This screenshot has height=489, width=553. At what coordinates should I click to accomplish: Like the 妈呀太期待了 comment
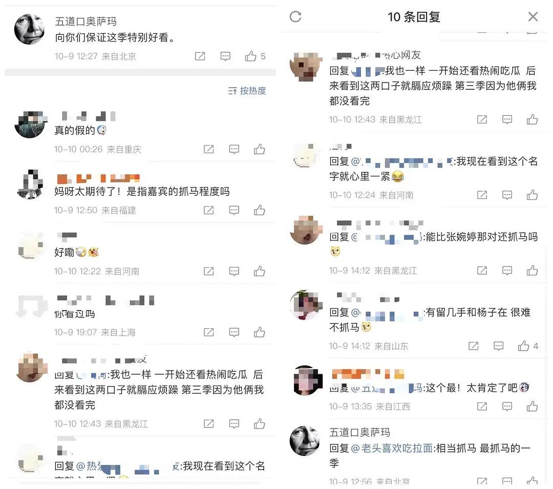click(x=259, y=211)
